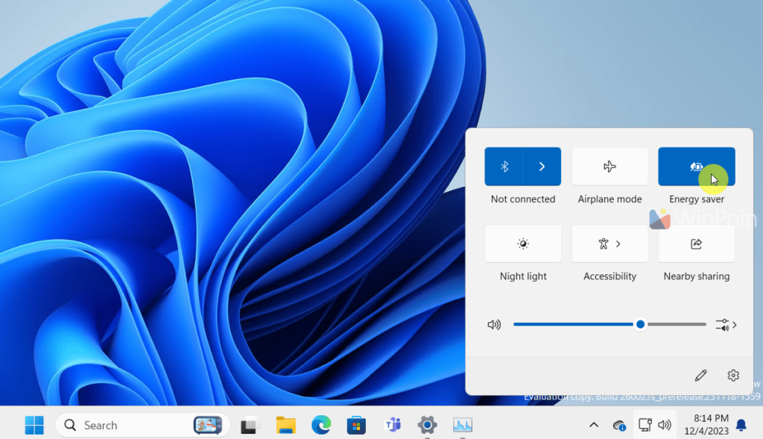The width and height of the screenshot is (763, 439).
Task: Open the Windows Start menu
Action: tap(34, 426)
